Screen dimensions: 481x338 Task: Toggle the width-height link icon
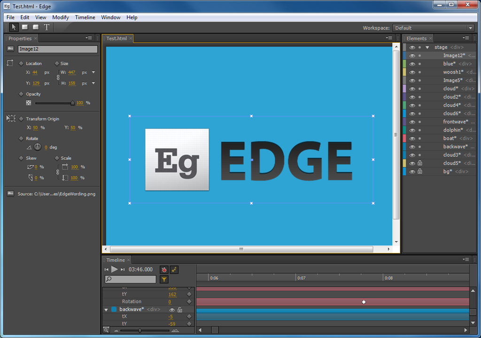(58, 77)
